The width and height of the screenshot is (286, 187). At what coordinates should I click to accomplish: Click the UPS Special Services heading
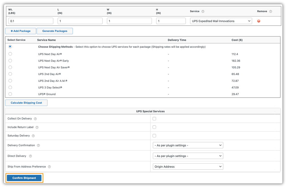pyautogui.click(x=150, y=111)
